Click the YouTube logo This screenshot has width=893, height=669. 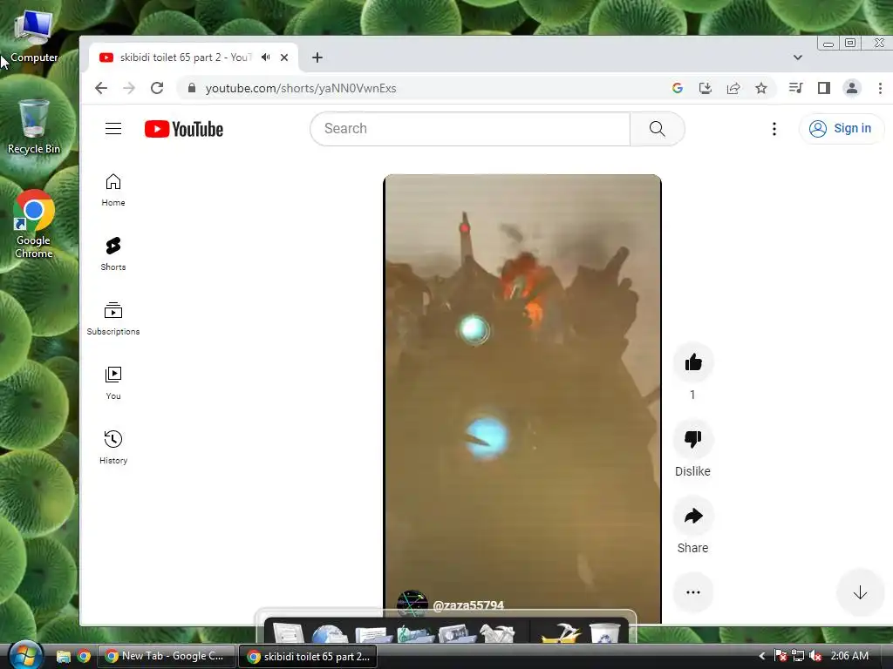pos(184,129)
